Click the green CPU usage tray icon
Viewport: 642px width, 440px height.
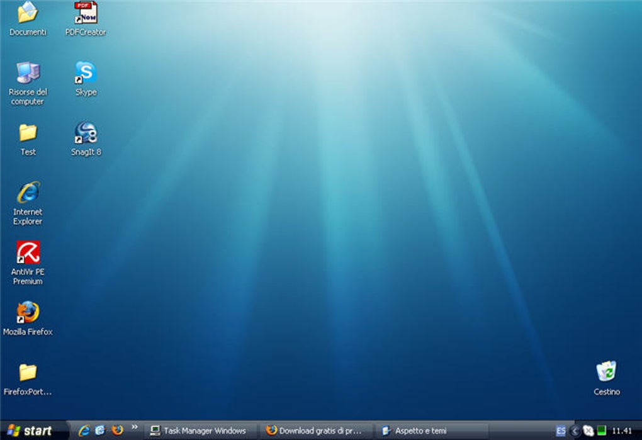[602, 431]
